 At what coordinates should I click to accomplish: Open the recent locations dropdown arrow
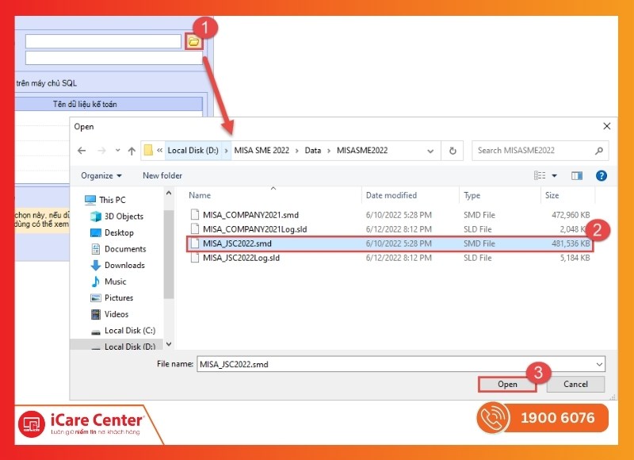[x=117, y=151]
